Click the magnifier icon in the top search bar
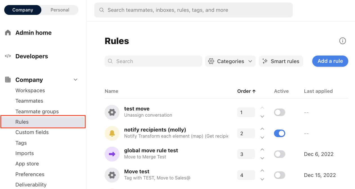Image resolution: width=355 pixels, height=189 pixels. coord(102,10)
